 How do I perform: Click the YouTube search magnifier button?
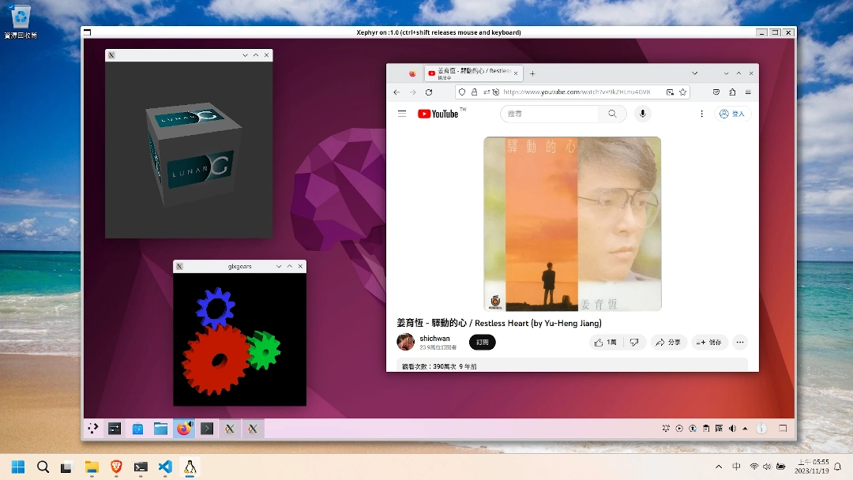pyautogui.click(x=612, y=114)
